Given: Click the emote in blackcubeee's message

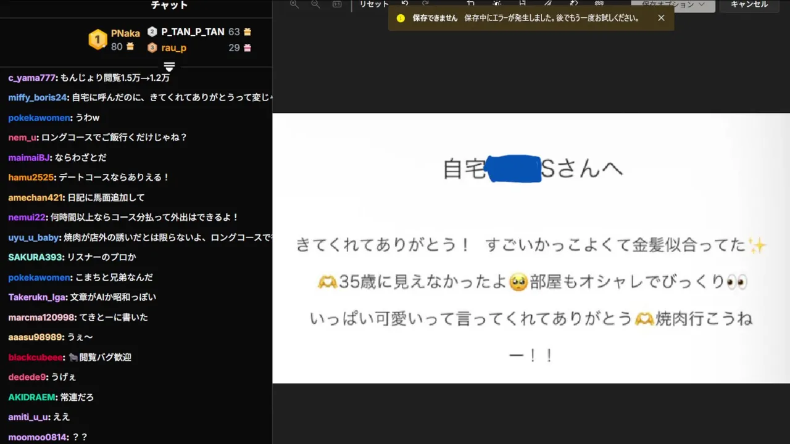Looking at the screenshot, I should point(73,357).
